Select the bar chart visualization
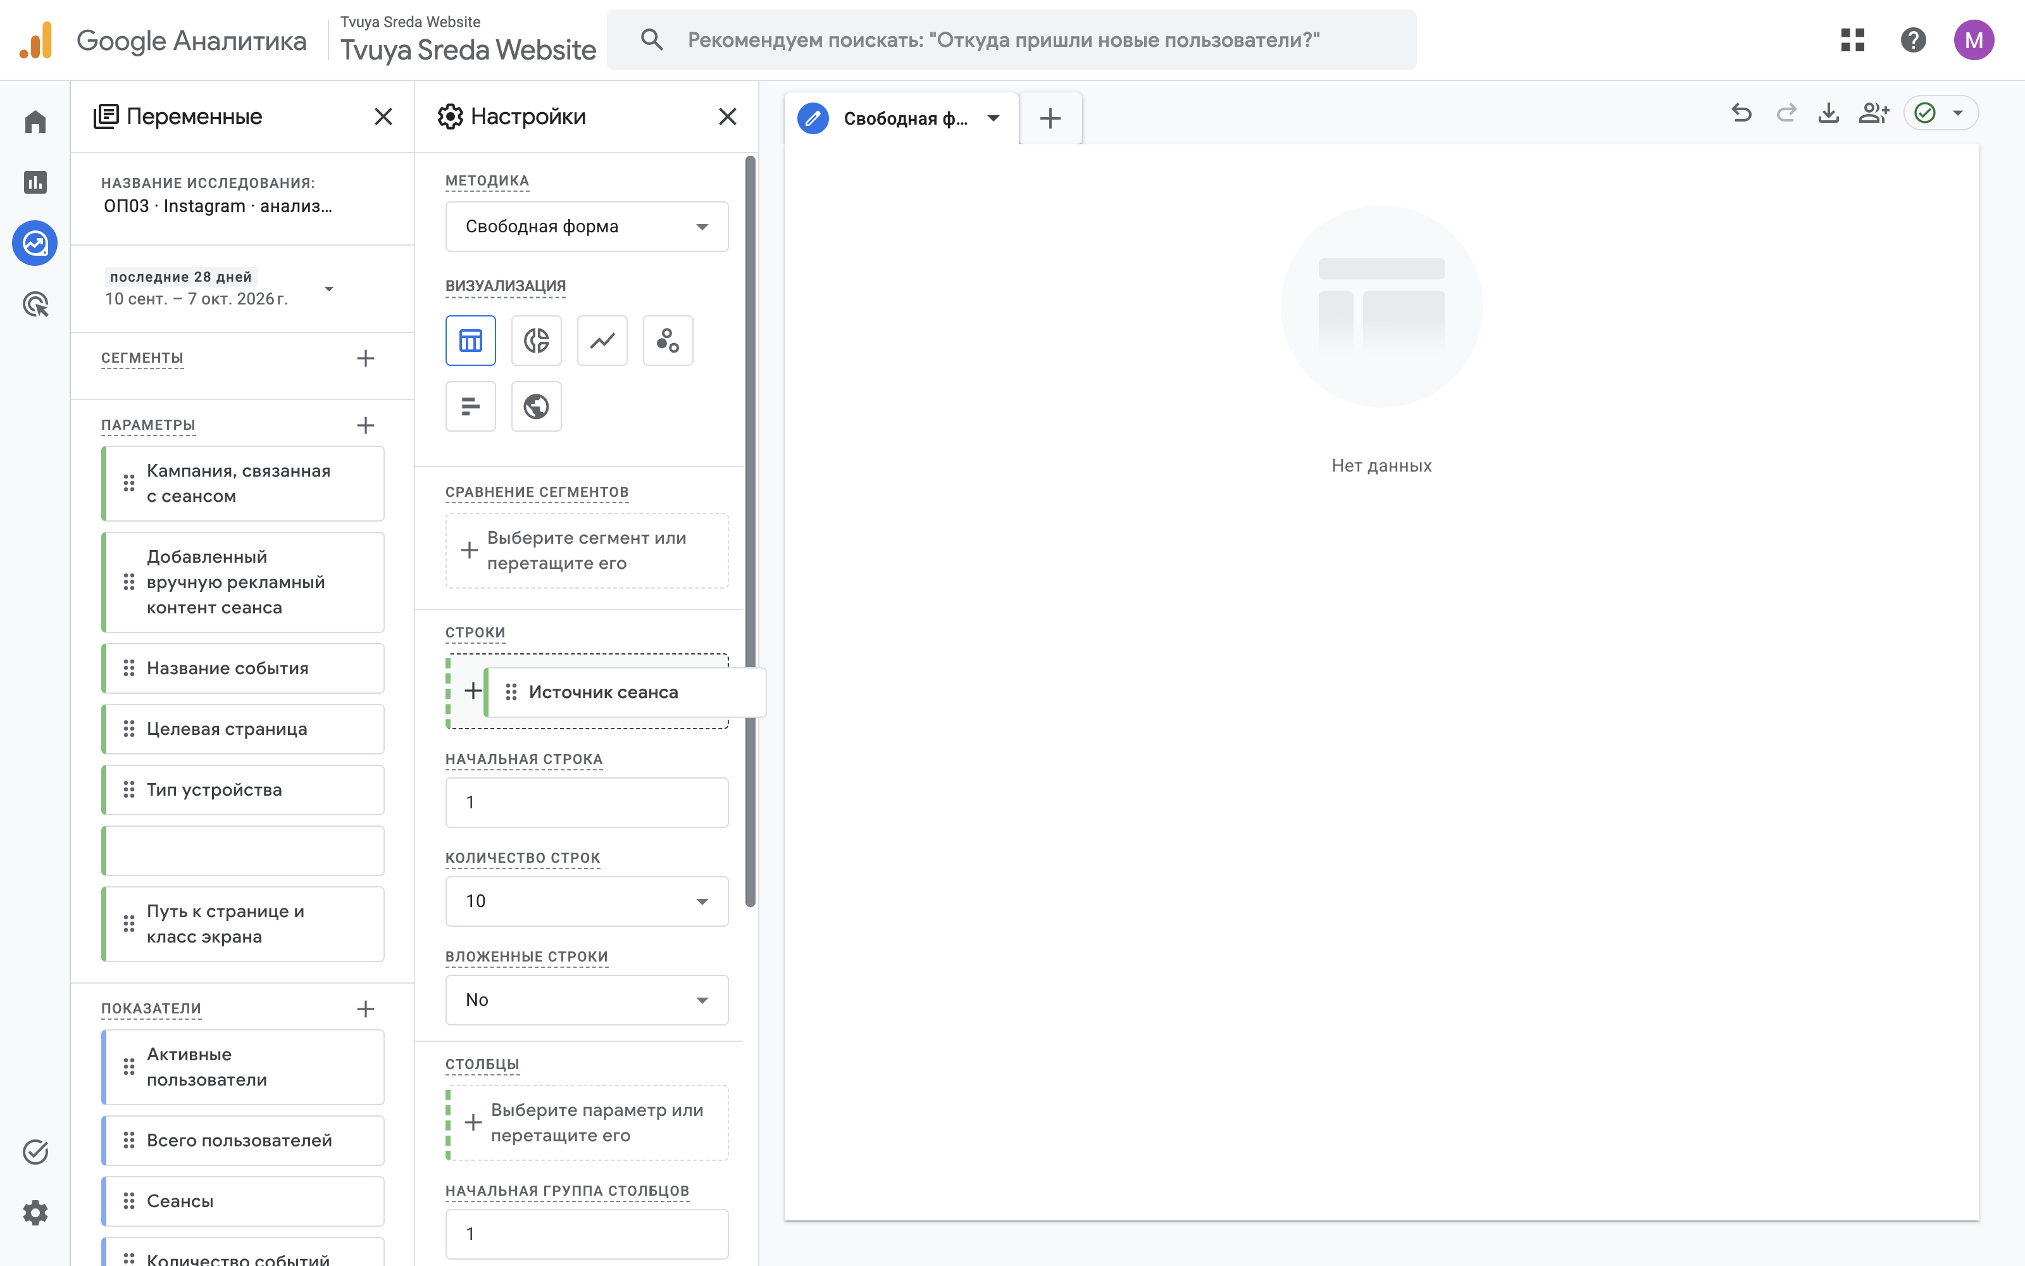 pos(470,407)
